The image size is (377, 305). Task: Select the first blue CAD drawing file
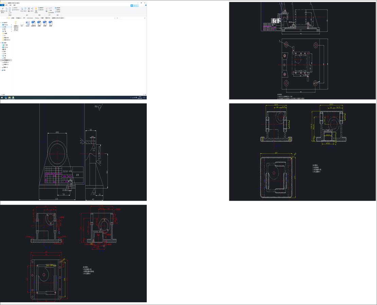pyautogui.click(x=33, y=23)
